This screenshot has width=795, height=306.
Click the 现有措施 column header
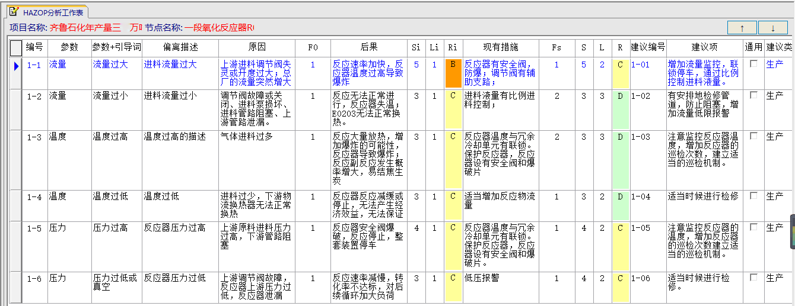pos(501,47)
